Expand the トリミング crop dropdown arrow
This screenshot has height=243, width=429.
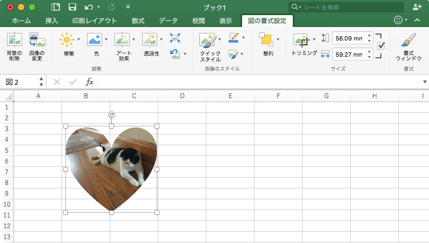point(314,39)
